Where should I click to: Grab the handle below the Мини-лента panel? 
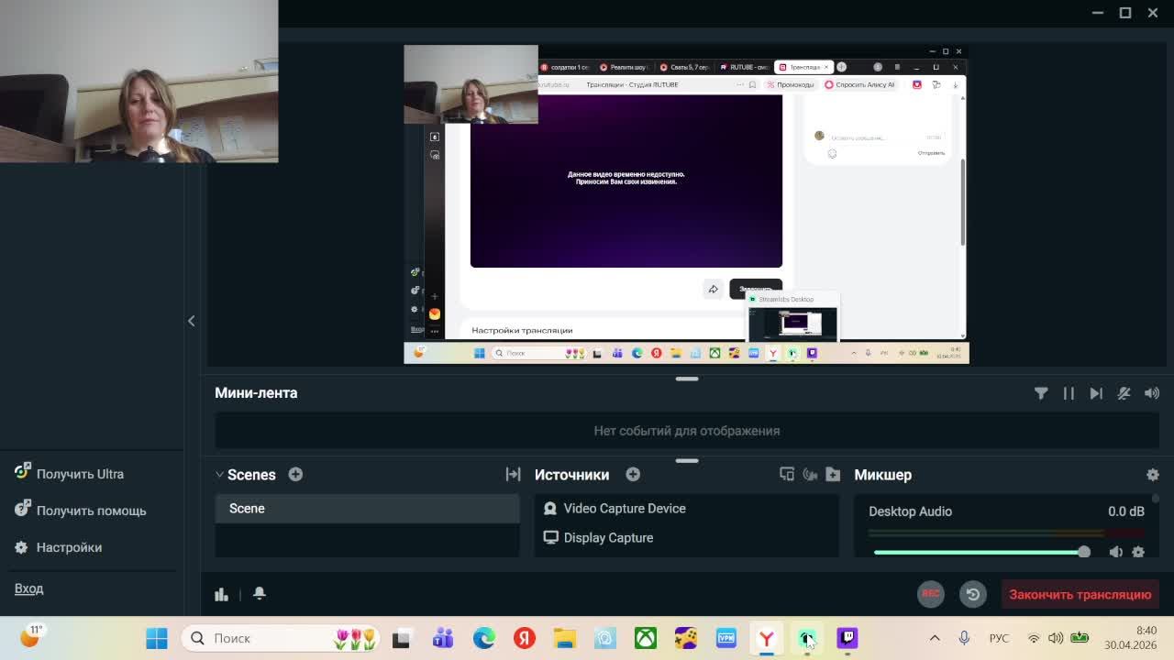[x=687, y=461]
